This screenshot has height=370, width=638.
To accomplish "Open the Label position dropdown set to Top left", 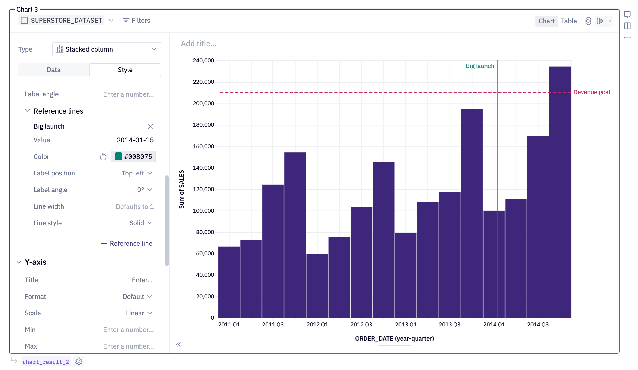I will click(x=136, y=173).
